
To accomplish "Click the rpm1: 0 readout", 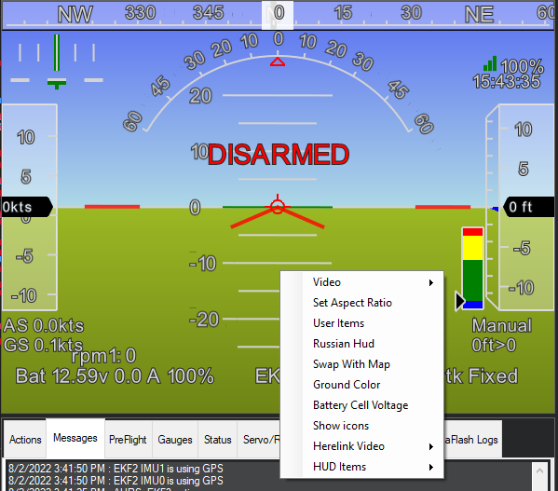I will [x=103, y=356].
